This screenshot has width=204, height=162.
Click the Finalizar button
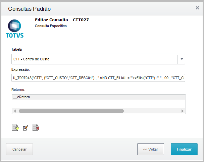coord(184,149)
